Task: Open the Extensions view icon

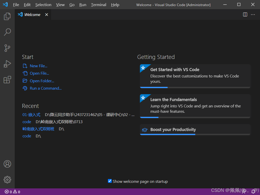Action: [7, 80]
